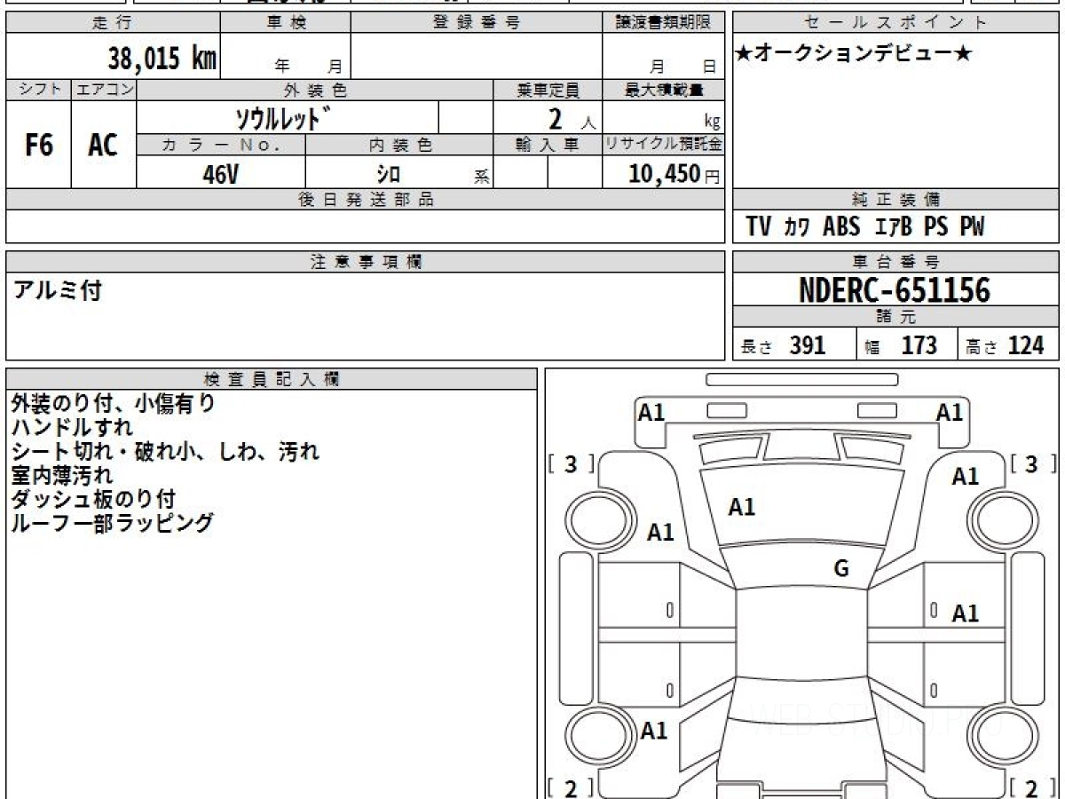Select the 最大積載量 header
Screen dimensions: 1065x799
pos(664,90)
